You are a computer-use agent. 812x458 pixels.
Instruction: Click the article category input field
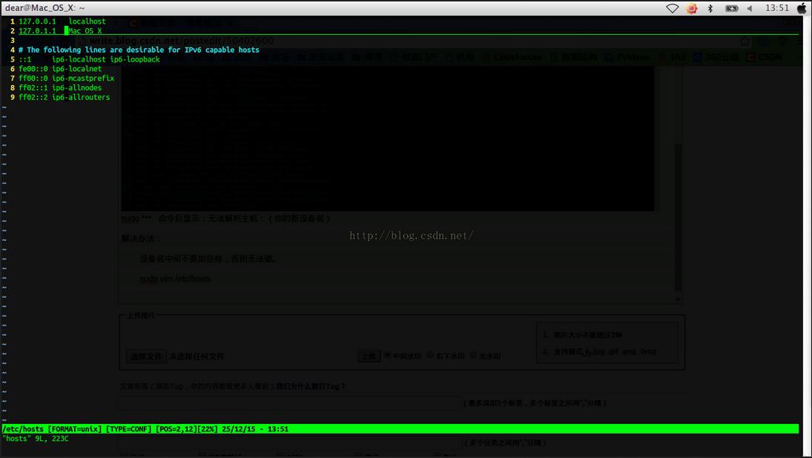[x=290, y=442]
